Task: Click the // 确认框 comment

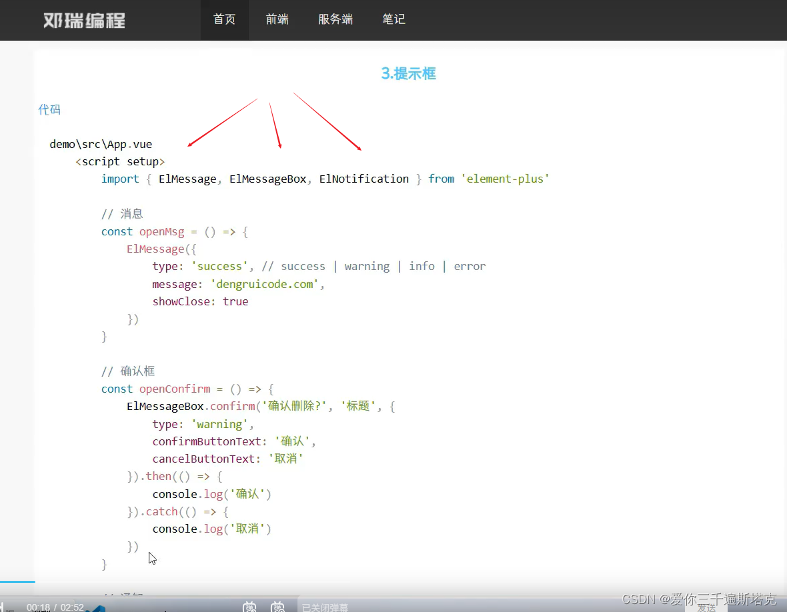Action: tap(128, 371)
